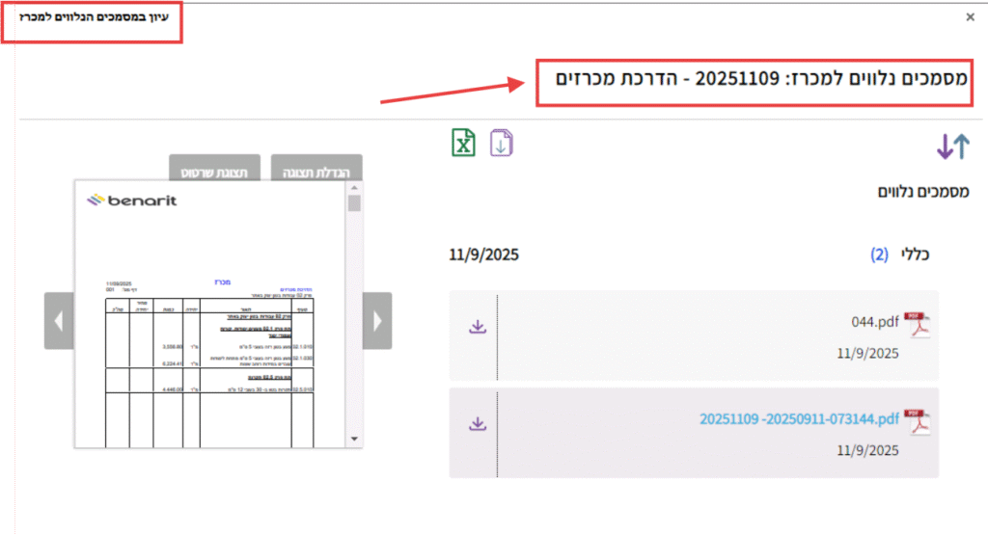
Task: Select the כללי documents category
Action: 914,254
